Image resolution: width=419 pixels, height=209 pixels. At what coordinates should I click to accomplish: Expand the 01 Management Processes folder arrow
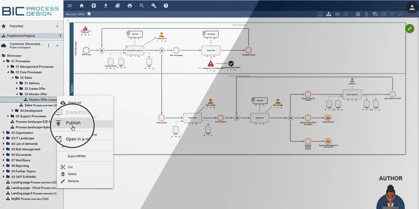[x=8, y=66]
